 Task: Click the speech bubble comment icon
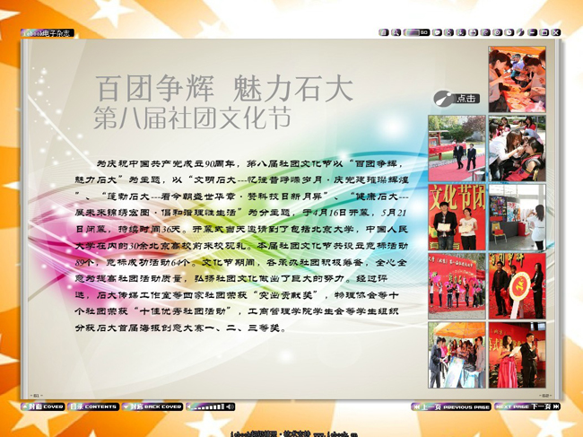click(438, 32)
